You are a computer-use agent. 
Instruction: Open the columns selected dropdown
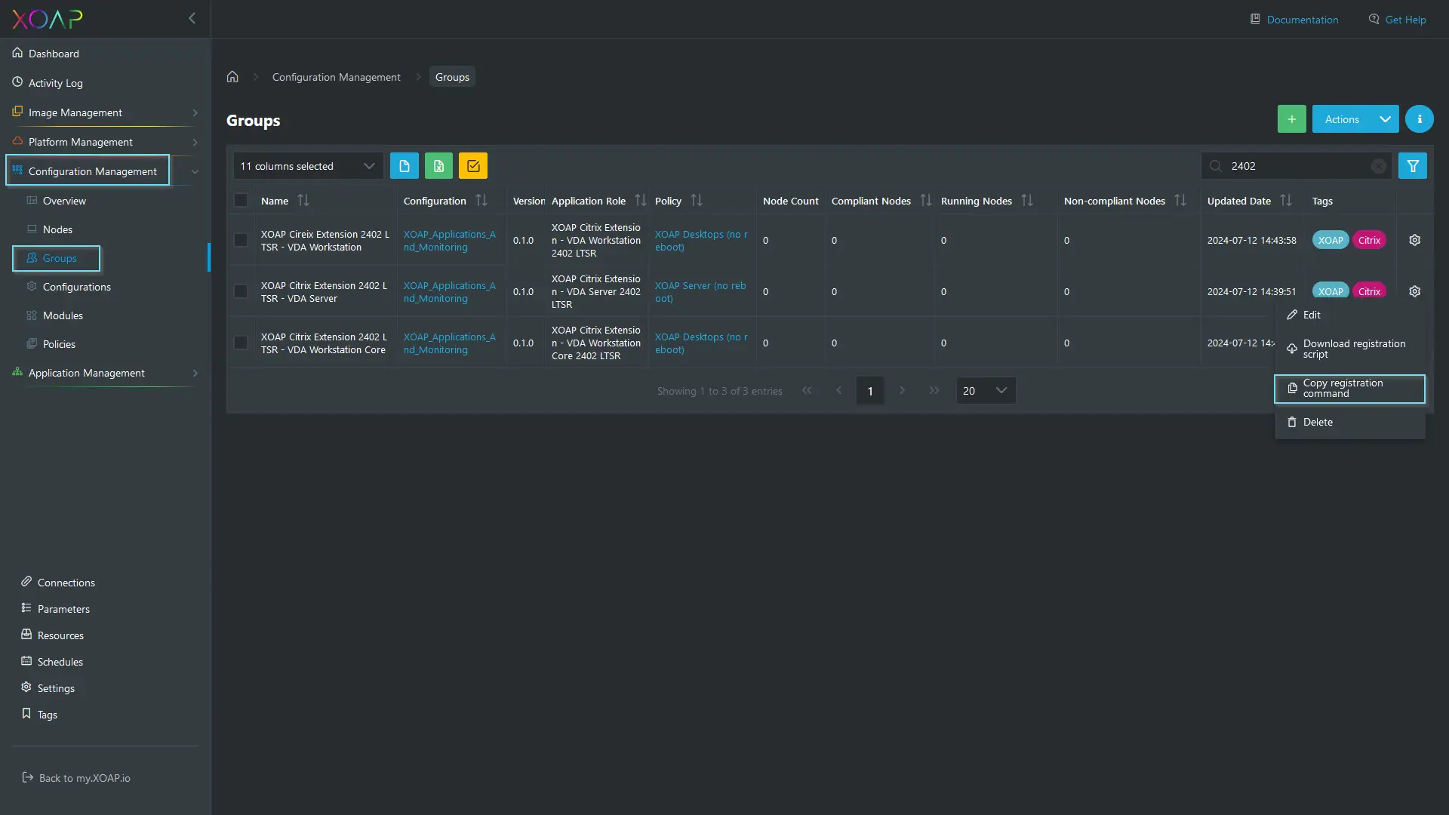click(x=308, y=166)
